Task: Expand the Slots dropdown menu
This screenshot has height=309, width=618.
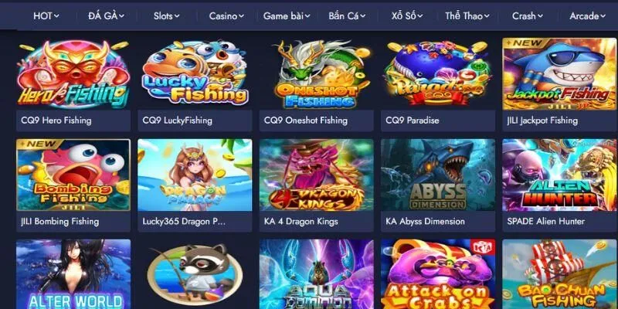Action: click(x=166, y=16)
